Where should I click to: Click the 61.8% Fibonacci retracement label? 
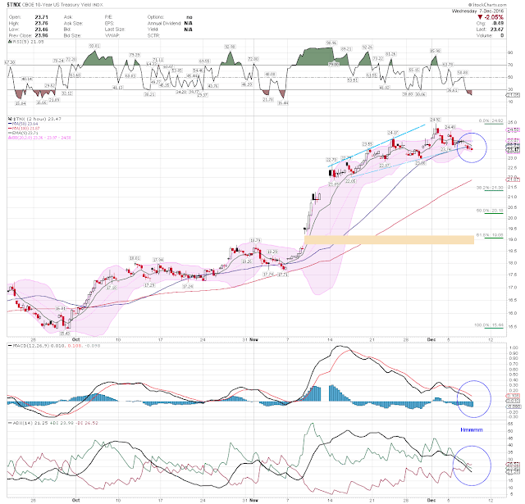(x=490, y=235)
